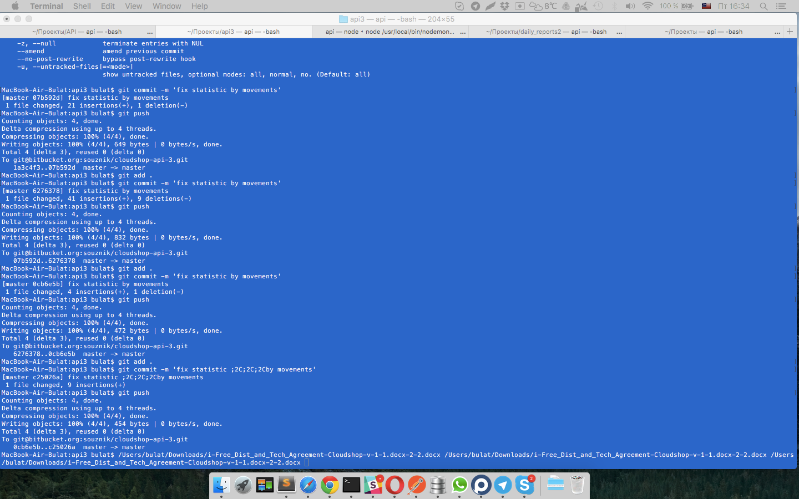The image size is (799, 499).
Task: Open the Opera browser dock icon
Action: tap(395, 485)
